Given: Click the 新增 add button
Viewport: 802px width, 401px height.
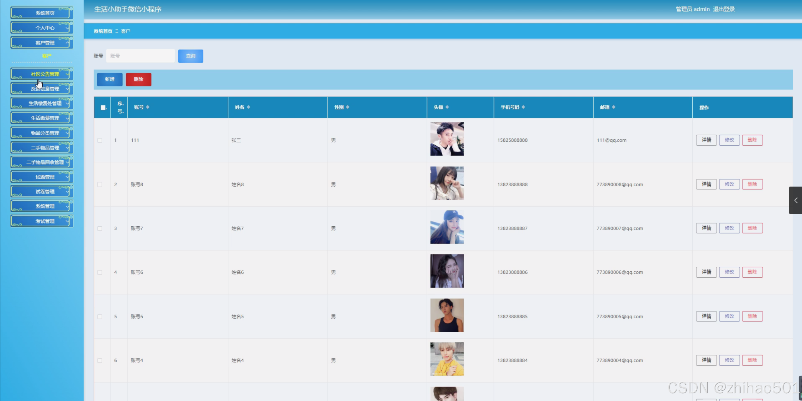Looking at the screenshot, I should (110, 80).
